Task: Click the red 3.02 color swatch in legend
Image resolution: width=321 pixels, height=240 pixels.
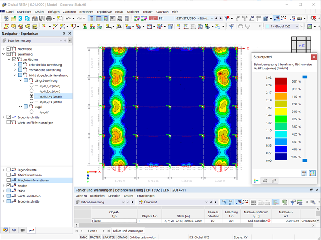Action: [x=281, y=81]
